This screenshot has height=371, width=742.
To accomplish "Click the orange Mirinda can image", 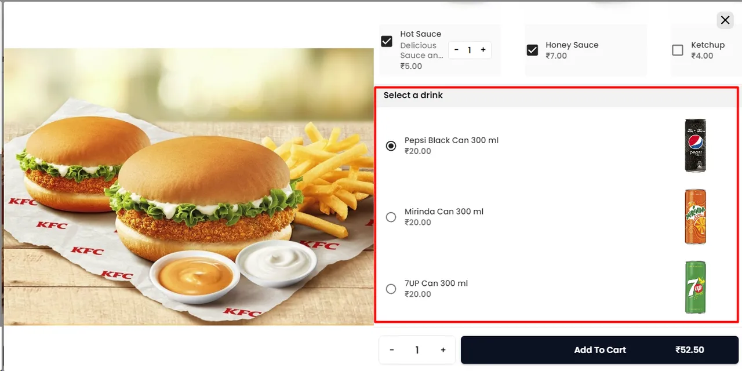I will (695, 217).
